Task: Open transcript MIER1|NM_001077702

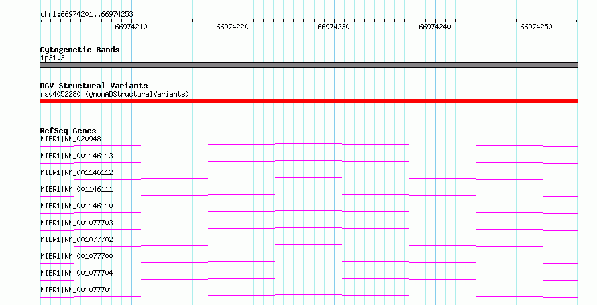Action: (x=76, y=239)
